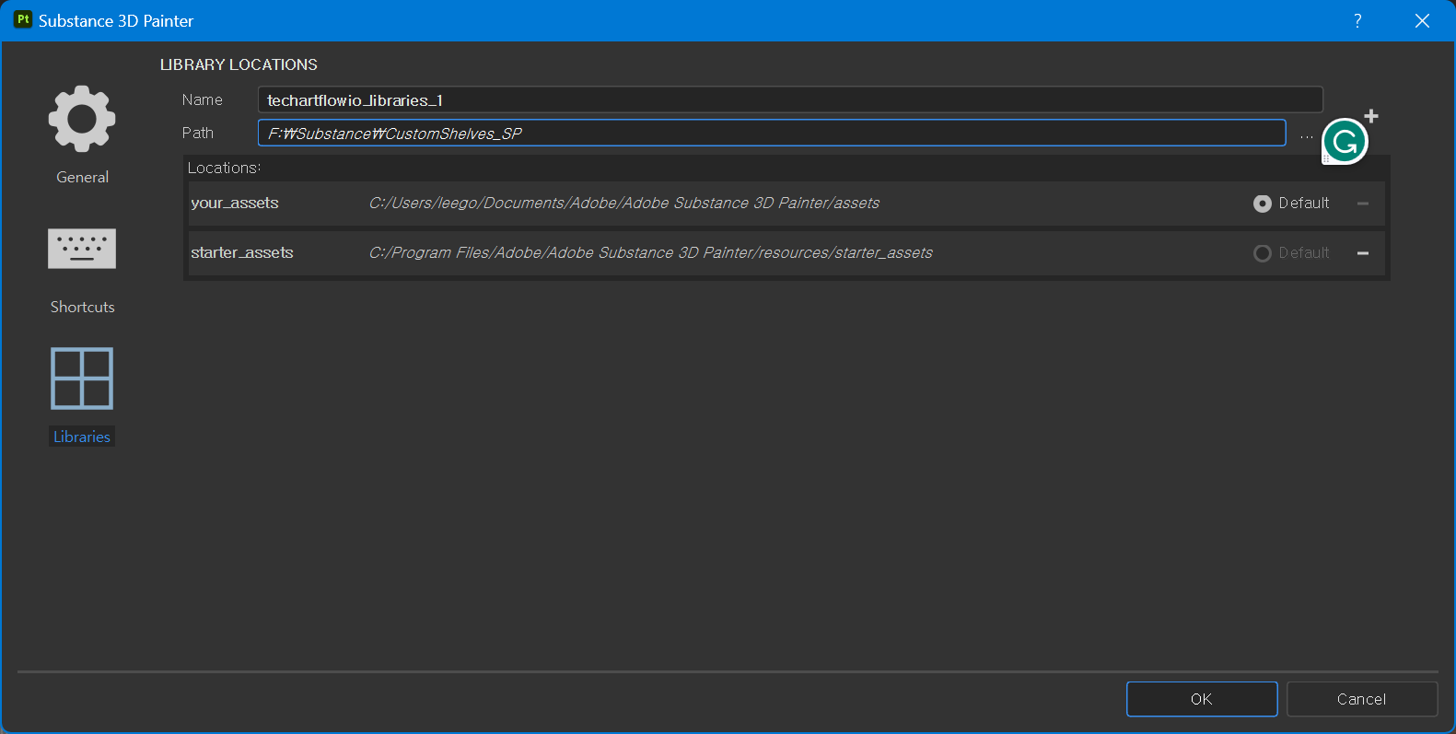Click the Cancel button
The image size is (1456, 734).
click(1362, 699)
